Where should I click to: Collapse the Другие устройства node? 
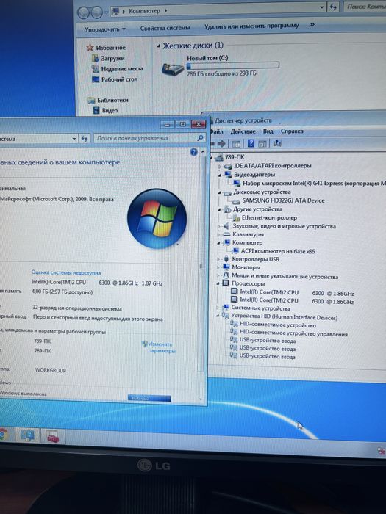[x=219, y=209]
